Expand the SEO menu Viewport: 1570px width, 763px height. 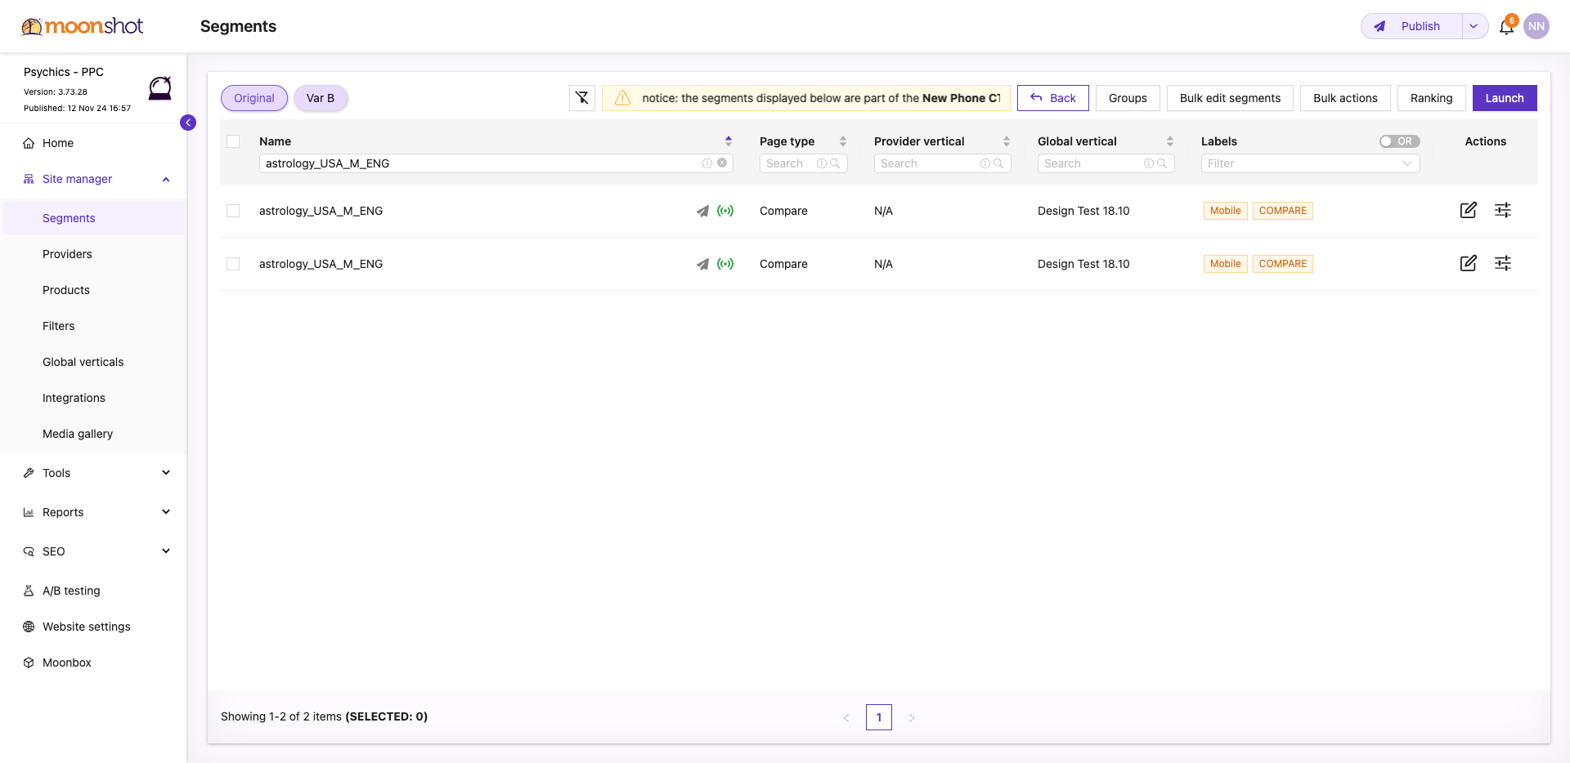click(166, 551)
